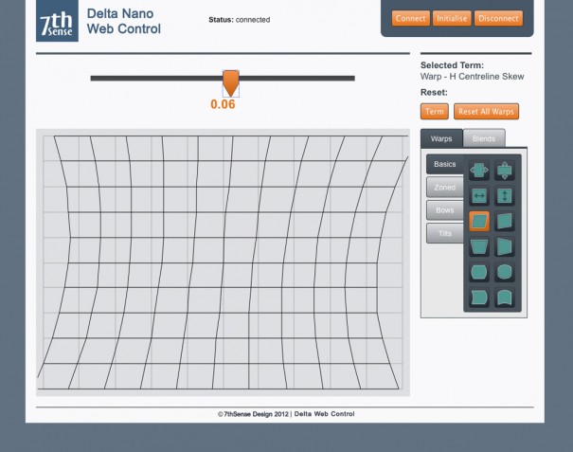Click the highlighted horizontal skew warp icon
Screen dimensions: 573x452
[x=479, y=222]
